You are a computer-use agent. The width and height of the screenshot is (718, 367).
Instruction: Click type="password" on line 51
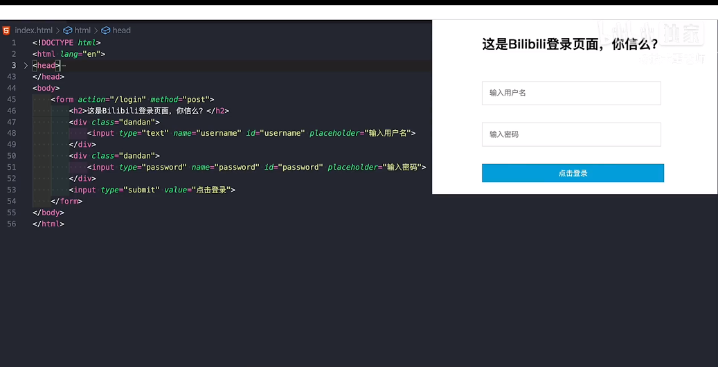click(153, 168)
